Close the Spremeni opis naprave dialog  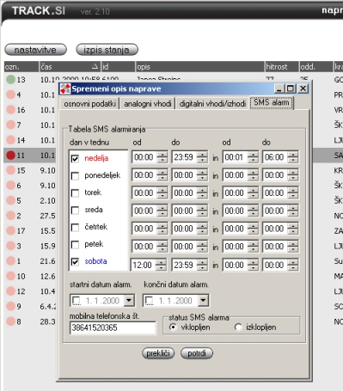(x=303, y=89)
